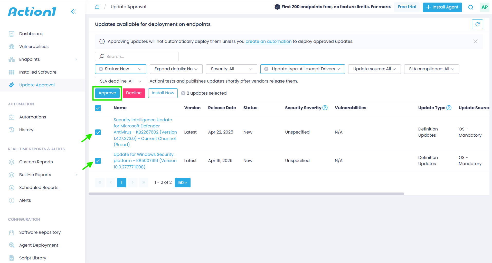
Task: Click the Approve button
Action: tap(107, 93)
